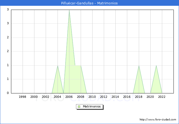Click the 2004 x-axis label
The image size is (179, 124).
pyautogui.click(x=58, y=97)
